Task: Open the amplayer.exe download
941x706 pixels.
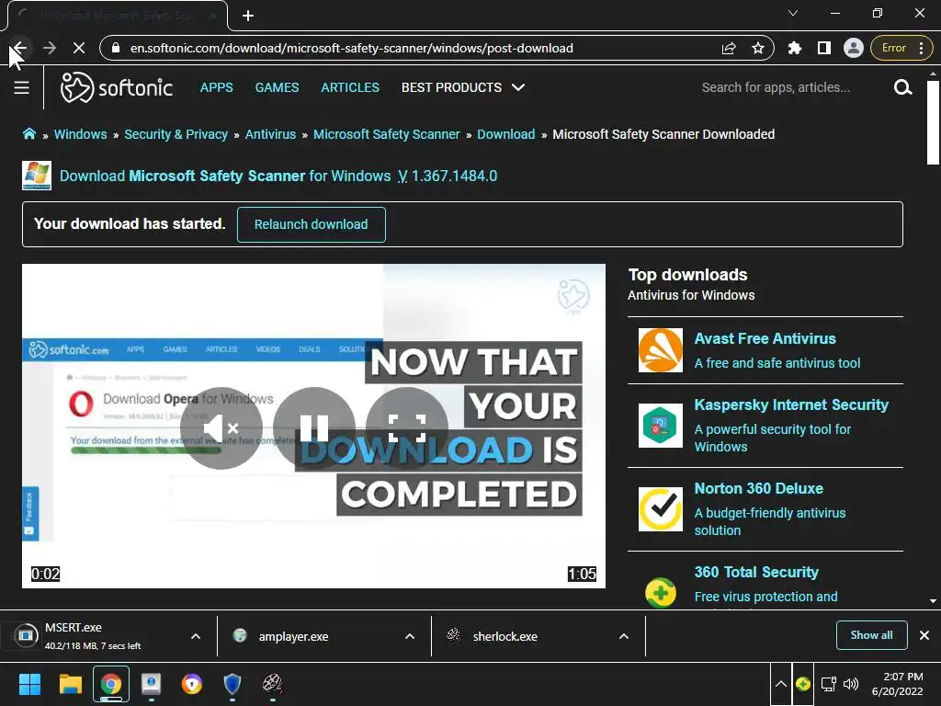Action: 293,636
